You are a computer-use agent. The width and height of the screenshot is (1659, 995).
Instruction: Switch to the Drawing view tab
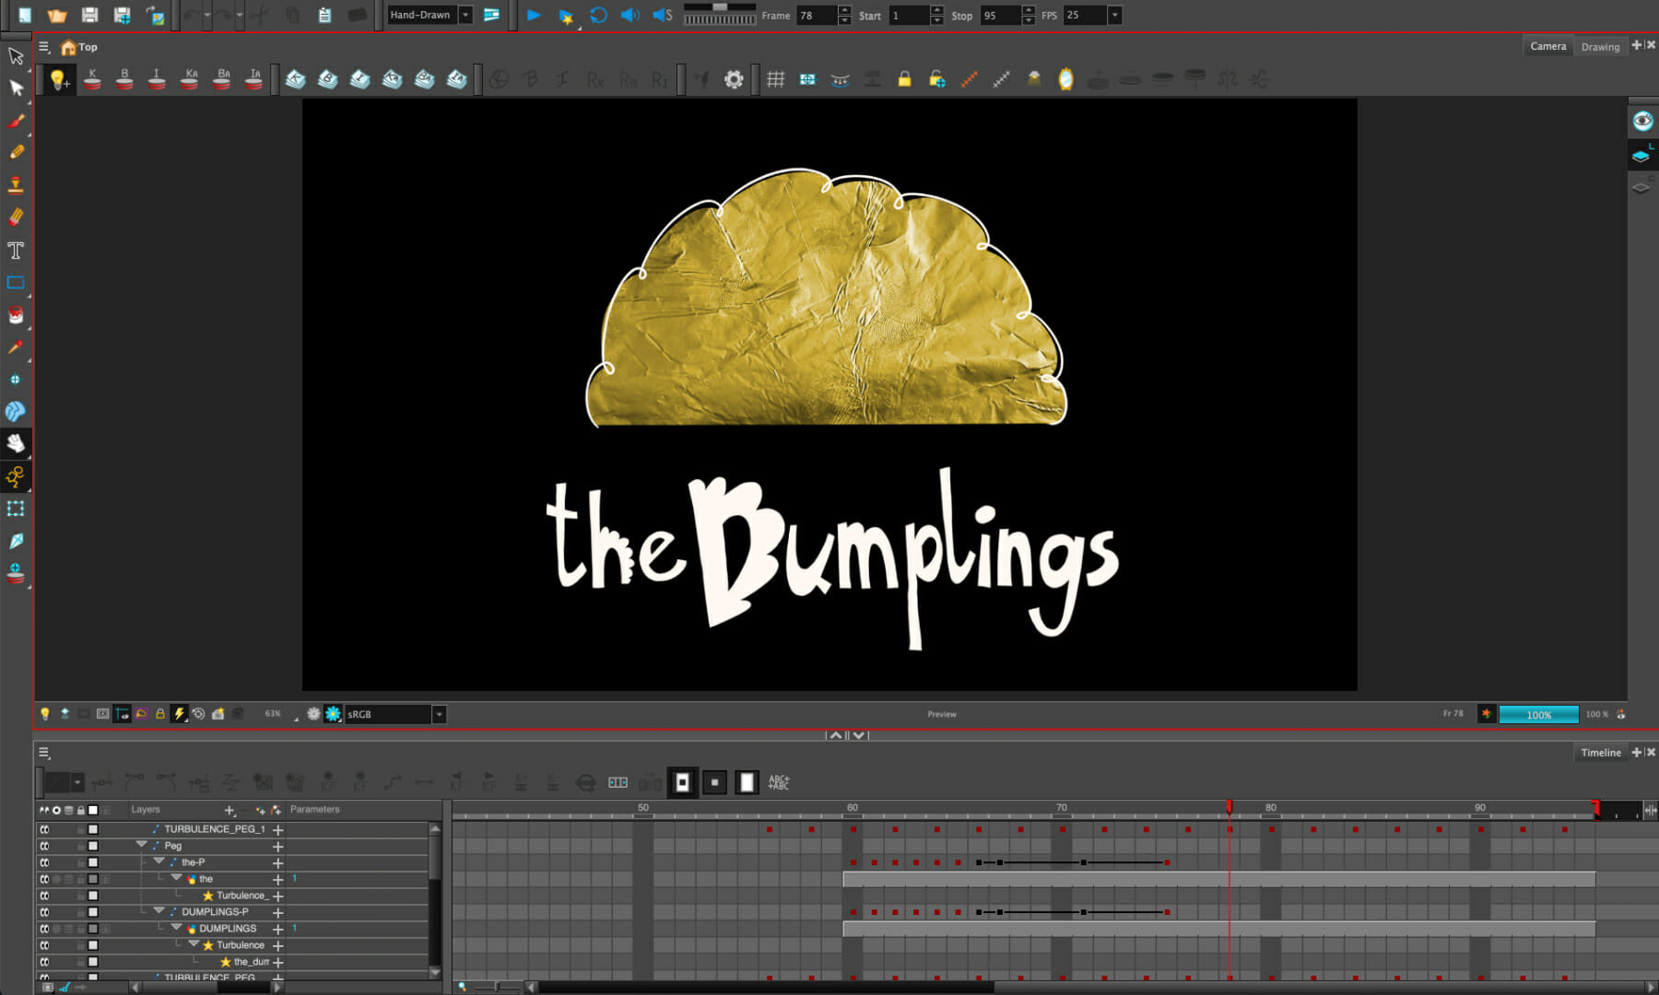1600,47
